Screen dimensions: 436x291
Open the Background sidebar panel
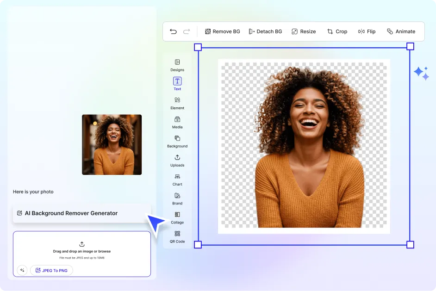[177, 141]
